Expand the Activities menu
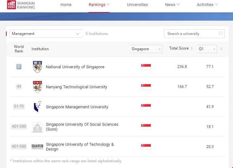The image size is (233, 168). (x=207, y=5)
